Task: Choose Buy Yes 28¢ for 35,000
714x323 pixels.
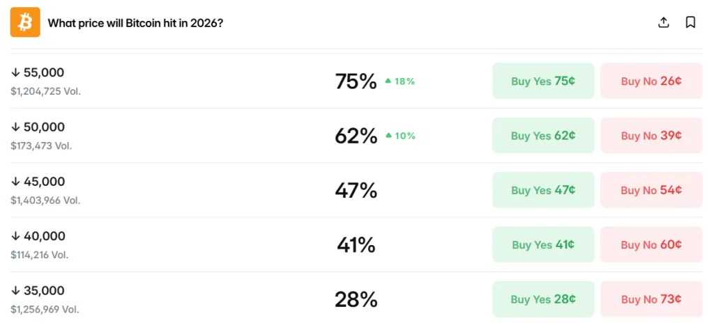Action: click(543, 299)
